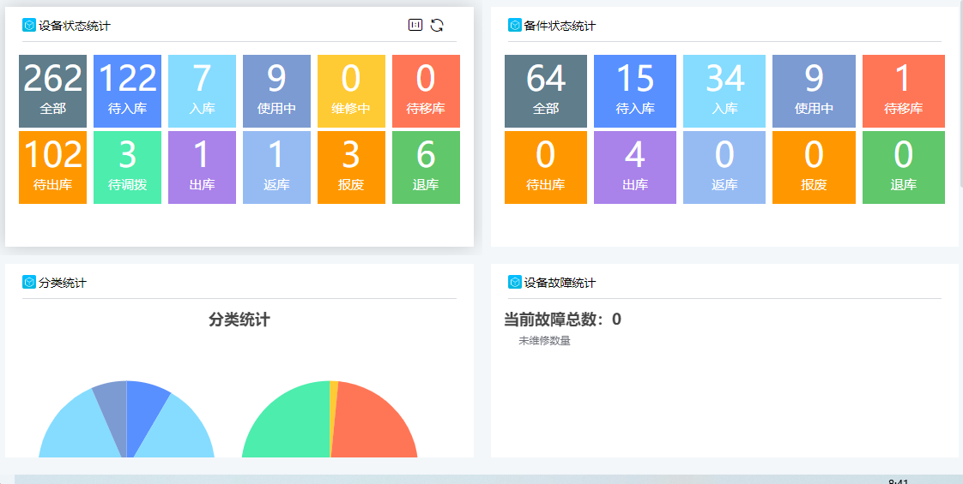Open the spare parts 出库 tile showing 4
963x484 pixels.
click(635, 167)
